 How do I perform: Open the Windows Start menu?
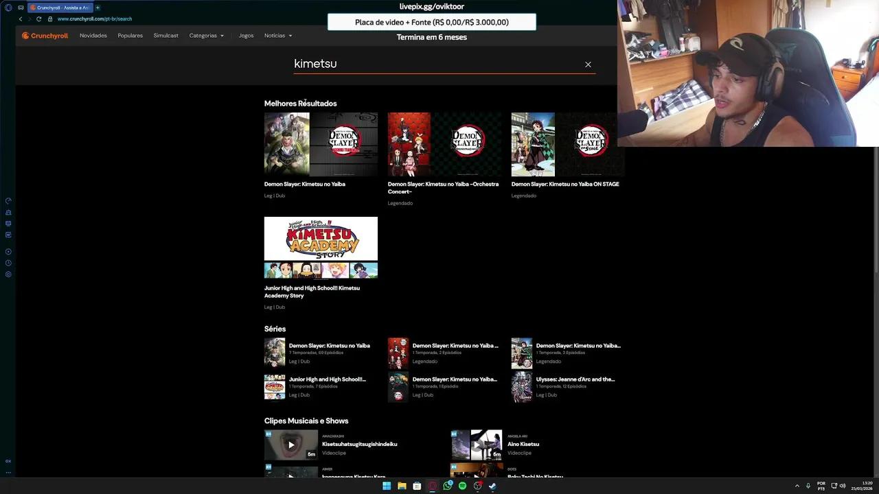387,486
